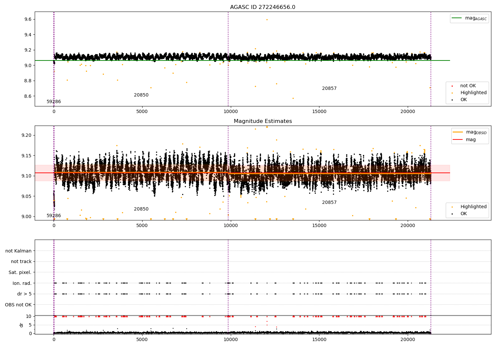
Task: Click the 'Magnitude Estimates' subplot title
Action: [x=263, y=121]
